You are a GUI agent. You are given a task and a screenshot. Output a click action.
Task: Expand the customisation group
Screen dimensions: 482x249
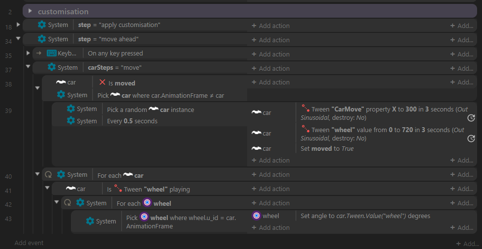[30, 11]
